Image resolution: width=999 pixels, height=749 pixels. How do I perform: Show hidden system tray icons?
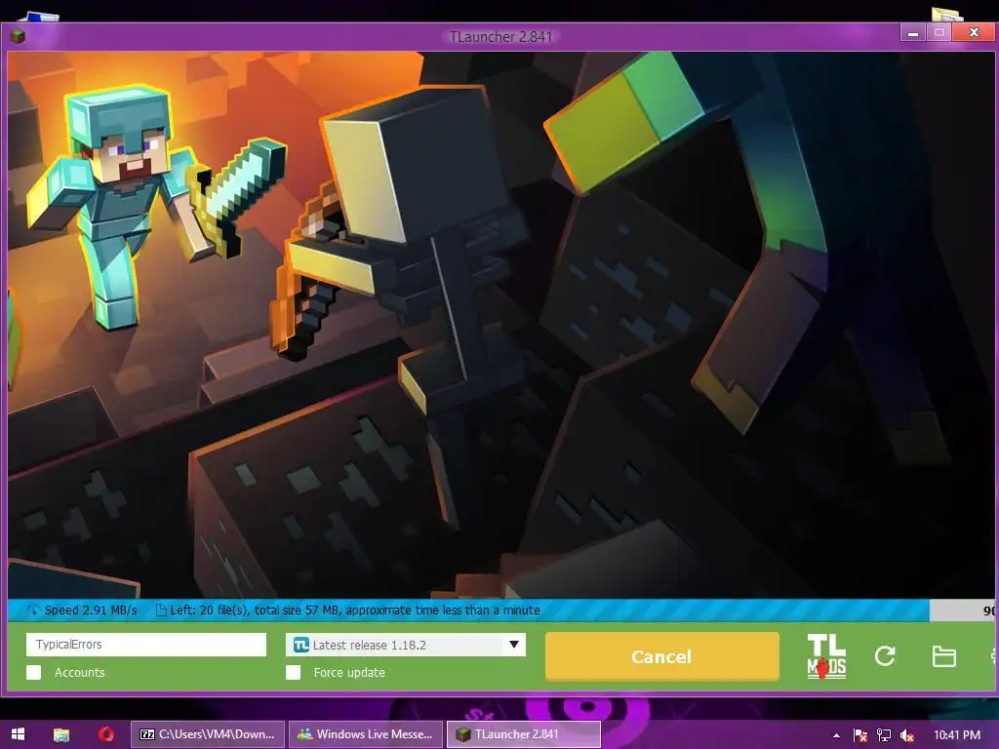tap(836, 735)
